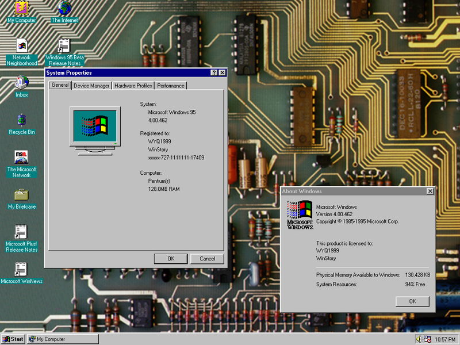
Task: Click the speaker icon in the system tray
Action: pos(418,339)
